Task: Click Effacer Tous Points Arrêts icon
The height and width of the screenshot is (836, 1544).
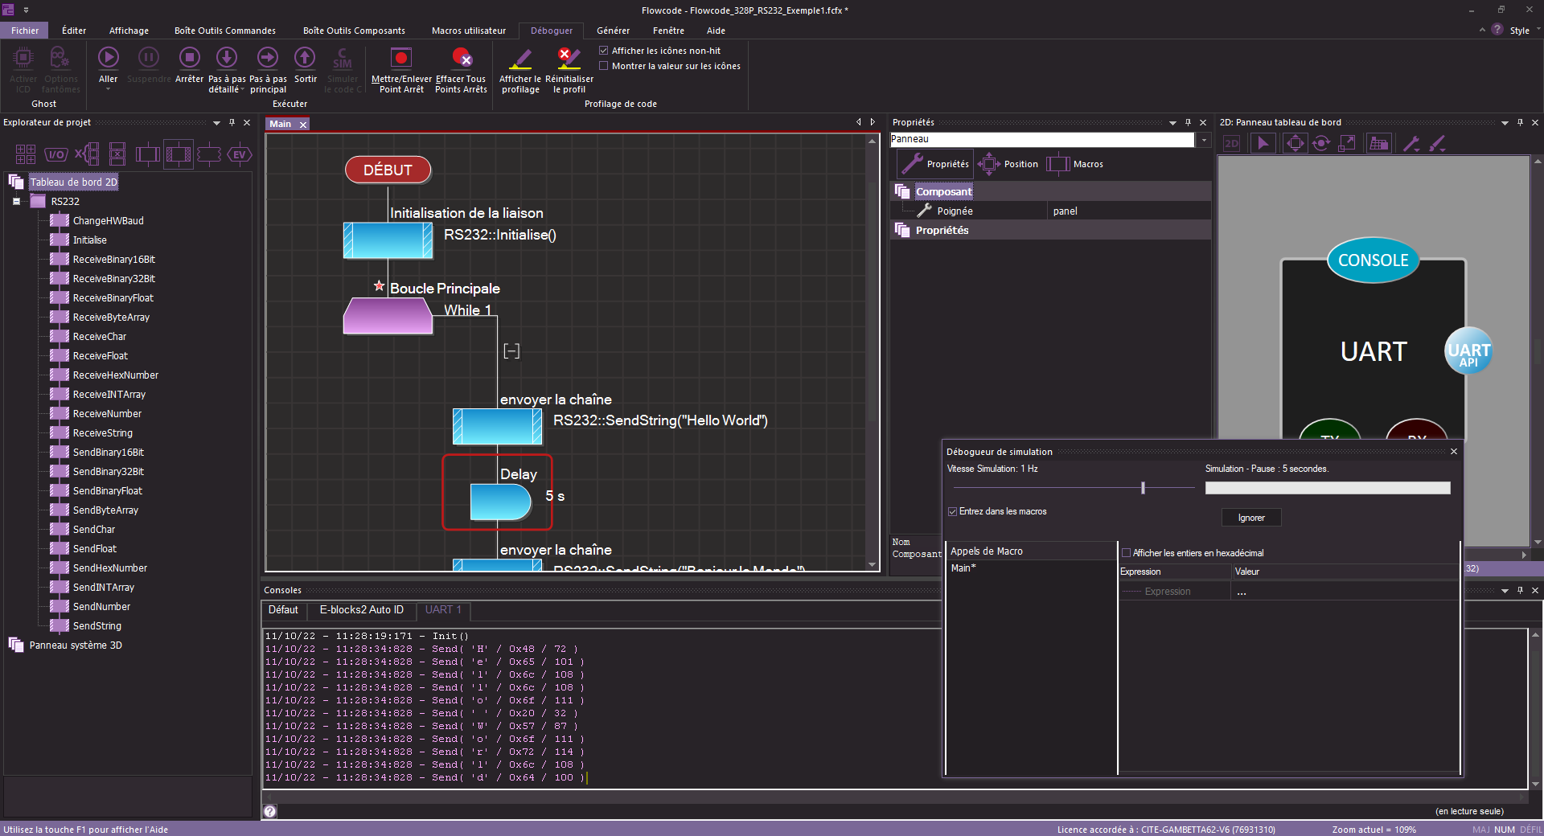Action: click(x=461, y=58)
